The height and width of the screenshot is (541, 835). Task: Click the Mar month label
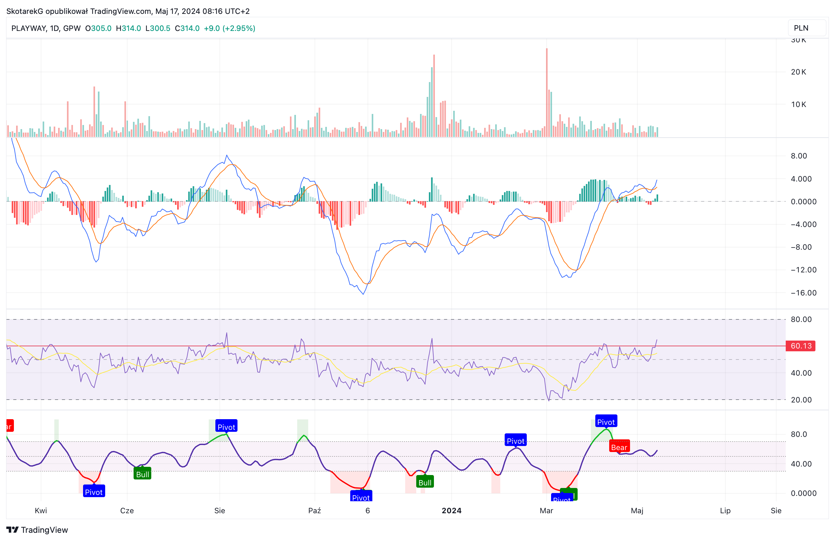pyautogui.click(x=546, y=510)
